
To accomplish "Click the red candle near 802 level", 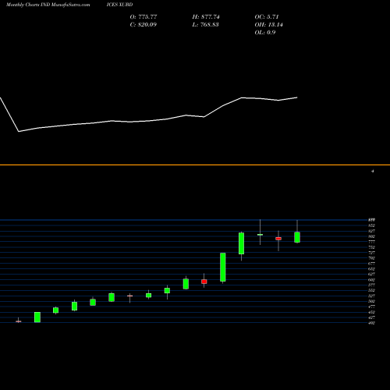I will [278, 239].
